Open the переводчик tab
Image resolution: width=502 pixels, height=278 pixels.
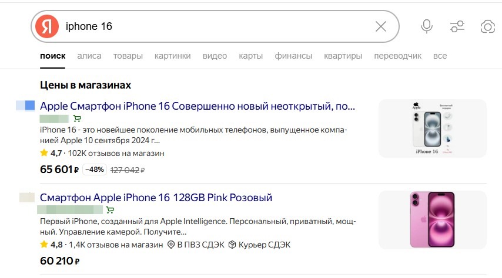coord(397,56)
